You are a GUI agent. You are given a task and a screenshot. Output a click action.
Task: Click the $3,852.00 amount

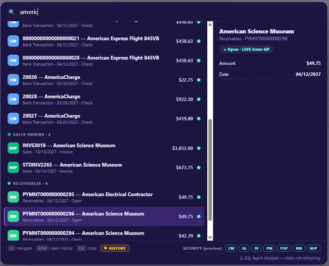(x=183, y=148)
